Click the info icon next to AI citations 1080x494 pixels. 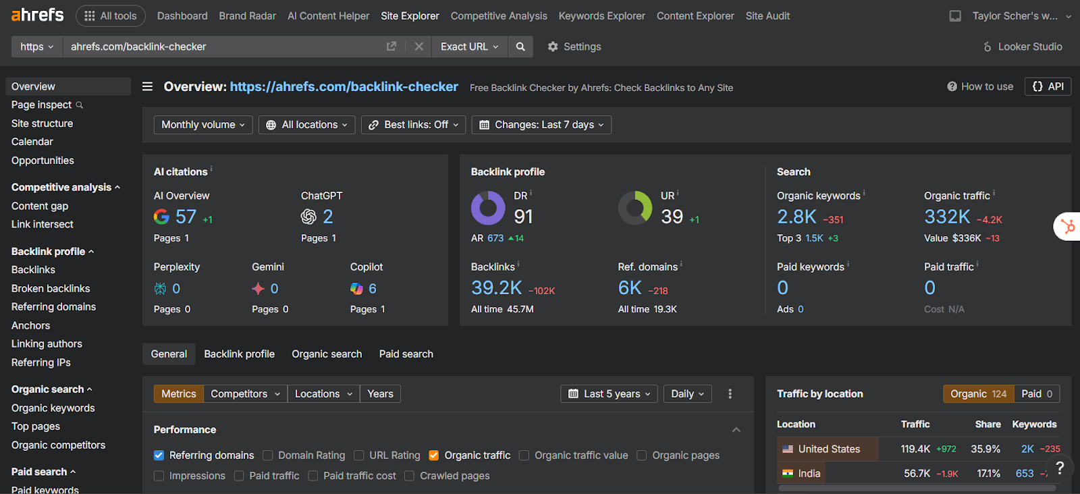click(211, 169)
